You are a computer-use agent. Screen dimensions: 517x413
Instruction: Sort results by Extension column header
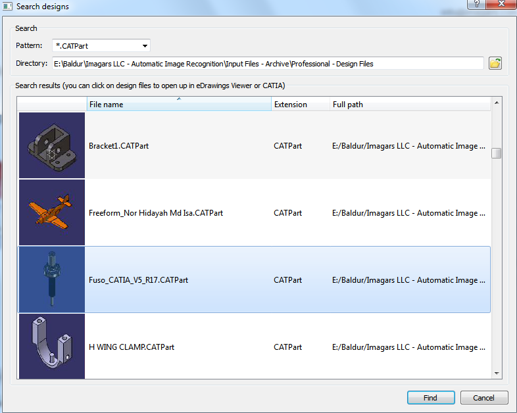point(300,104)
